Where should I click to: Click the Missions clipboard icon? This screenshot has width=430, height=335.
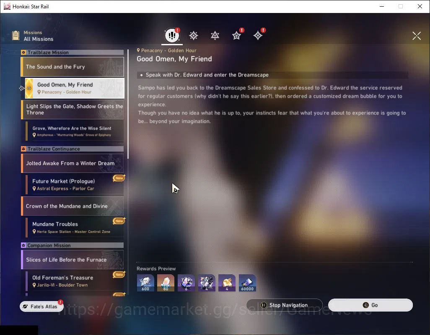pyautogui.click(x=16, y=36)
